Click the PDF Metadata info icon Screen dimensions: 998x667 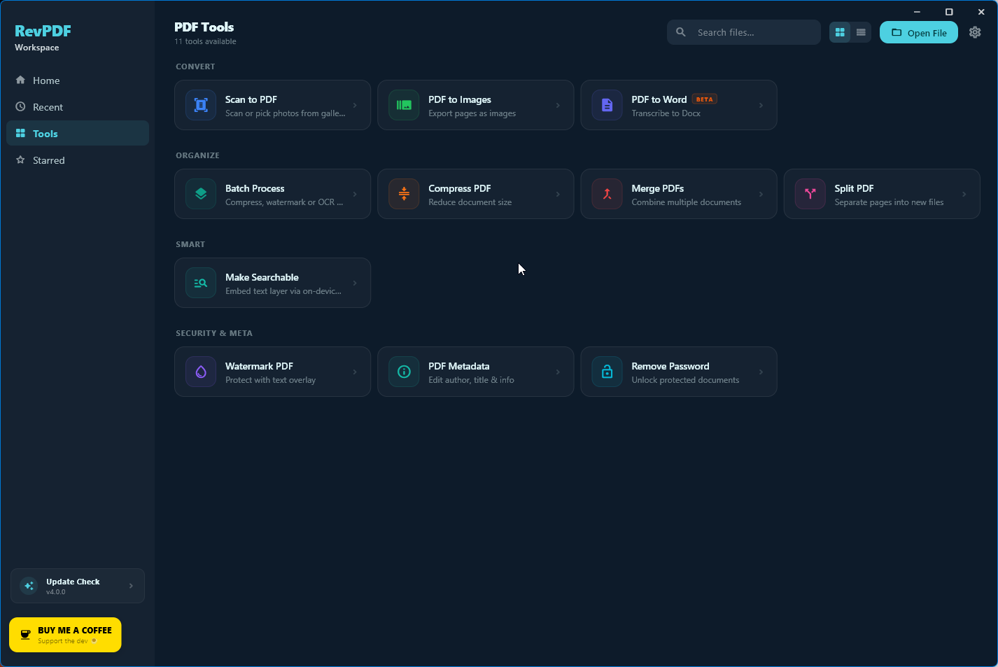click(x=404, y=372)
